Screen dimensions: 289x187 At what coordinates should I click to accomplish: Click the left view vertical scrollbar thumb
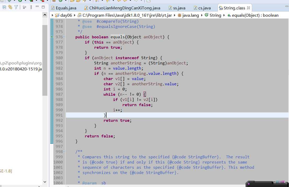pyautogui.click(x=45, y=60)
